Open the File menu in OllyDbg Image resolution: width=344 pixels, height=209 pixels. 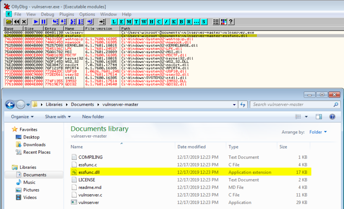tap(18, 14)
